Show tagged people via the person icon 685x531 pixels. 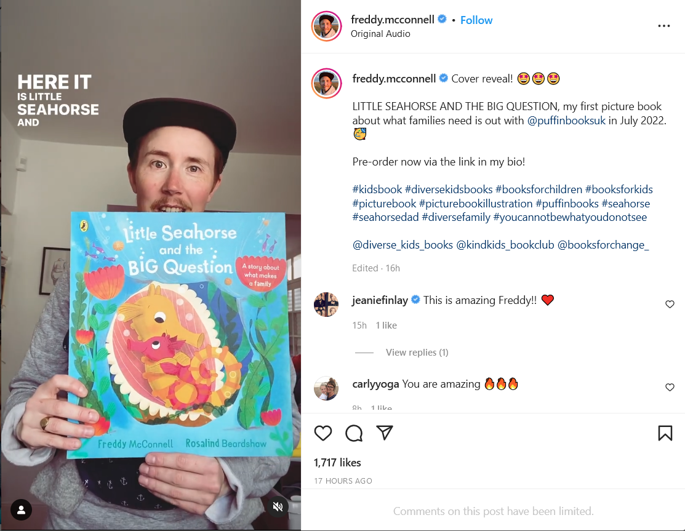click(x=21, y=509)
